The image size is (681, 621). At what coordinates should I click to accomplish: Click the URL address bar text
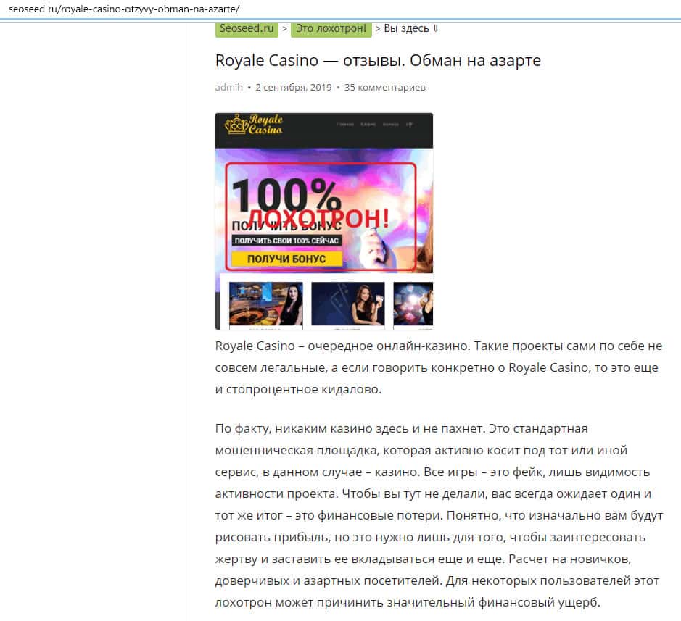pos(124,9)
